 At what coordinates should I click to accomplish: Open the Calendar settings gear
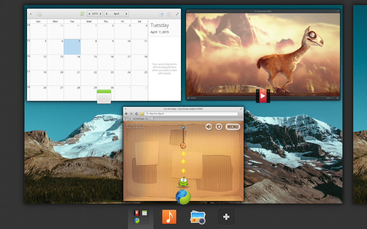point(169,14)
